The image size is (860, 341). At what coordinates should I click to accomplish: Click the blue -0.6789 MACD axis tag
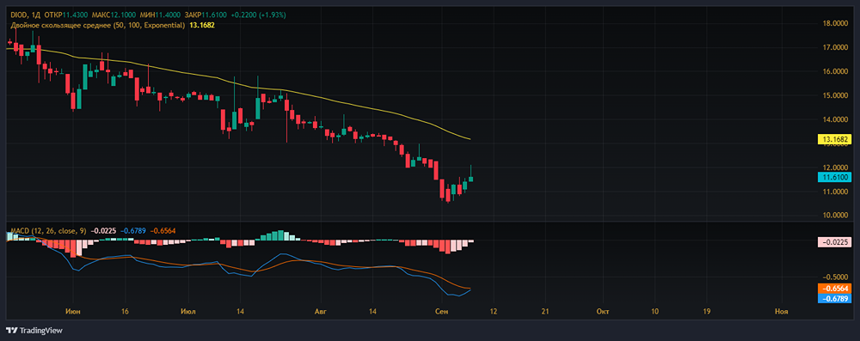pyautogui.click(x=834, y=298)
